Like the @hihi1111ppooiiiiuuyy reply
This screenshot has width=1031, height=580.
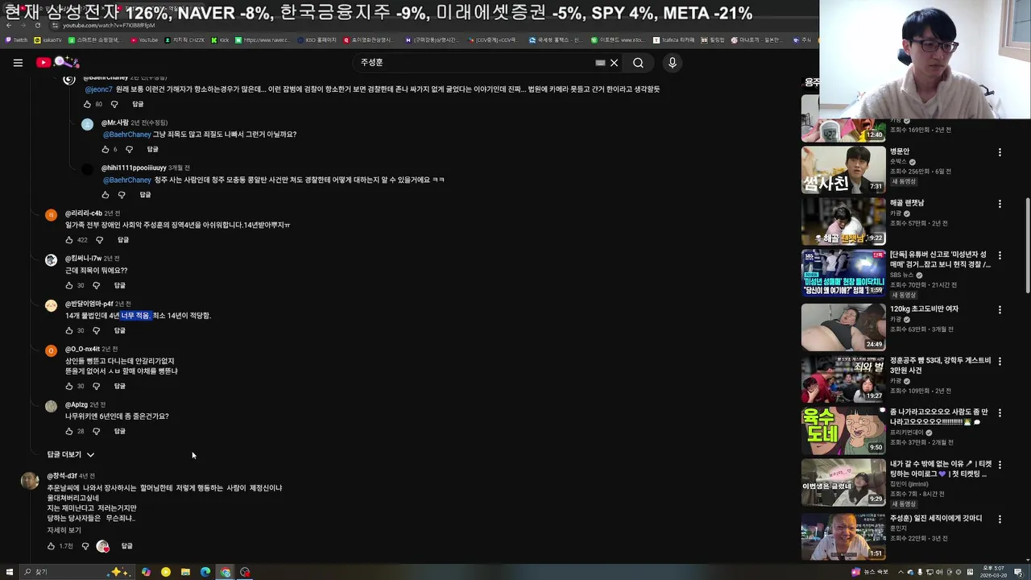(x=105, y=195)
